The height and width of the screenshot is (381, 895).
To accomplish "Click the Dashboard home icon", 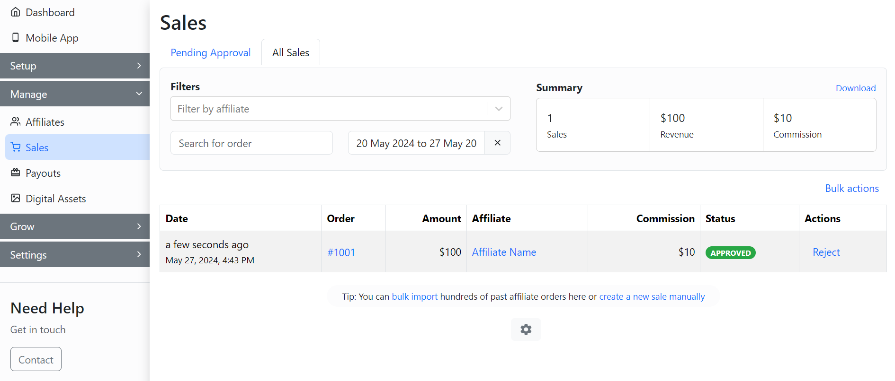I will [16, 12].
